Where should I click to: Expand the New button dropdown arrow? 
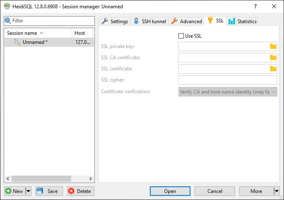click(29, 191)
